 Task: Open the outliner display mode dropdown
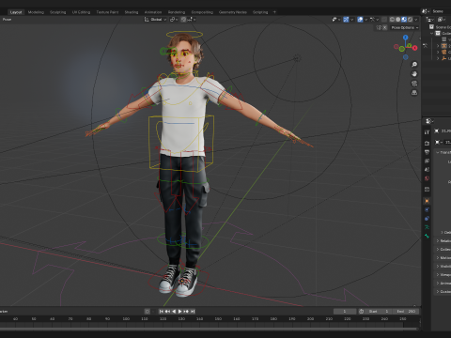pyautogui.click(x=430, y=20)
